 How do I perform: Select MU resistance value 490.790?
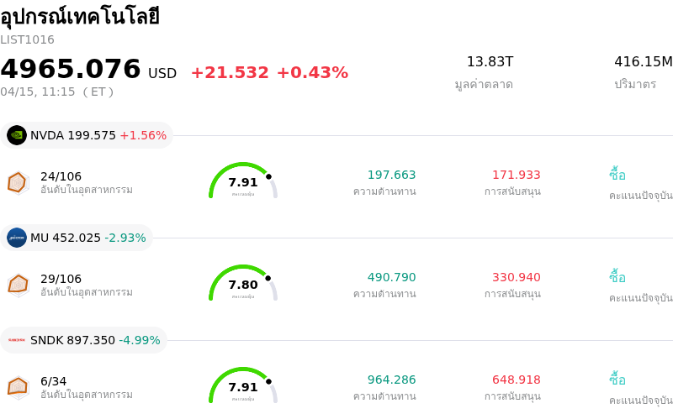[391, 277]
